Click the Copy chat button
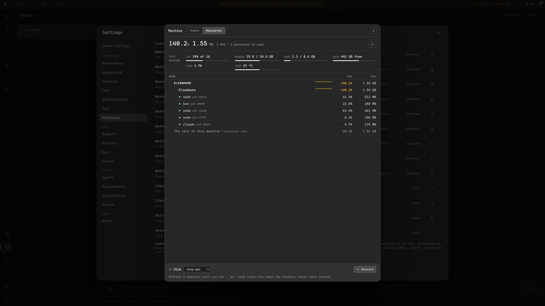545x306 pixels. [530, 29]
